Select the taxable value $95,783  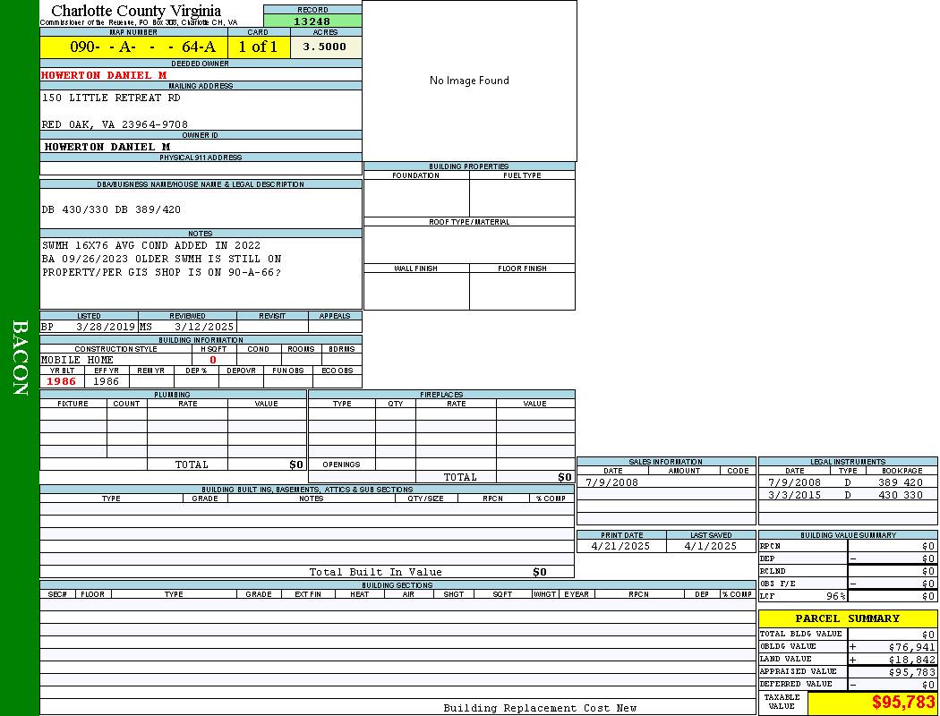tap(903, 703)
